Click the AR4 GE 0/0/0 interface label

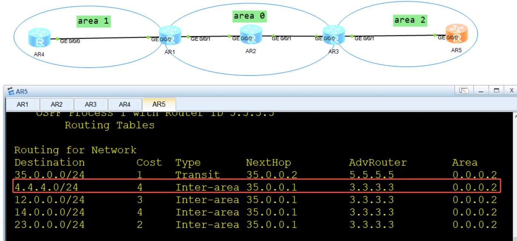(70, 41)
